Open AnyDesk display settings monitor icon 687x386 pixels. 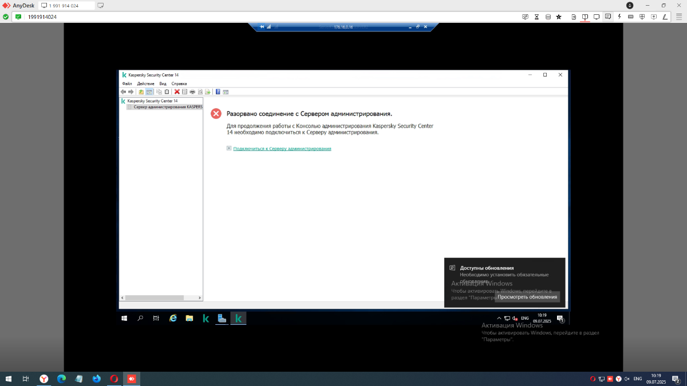pos(597,17)
